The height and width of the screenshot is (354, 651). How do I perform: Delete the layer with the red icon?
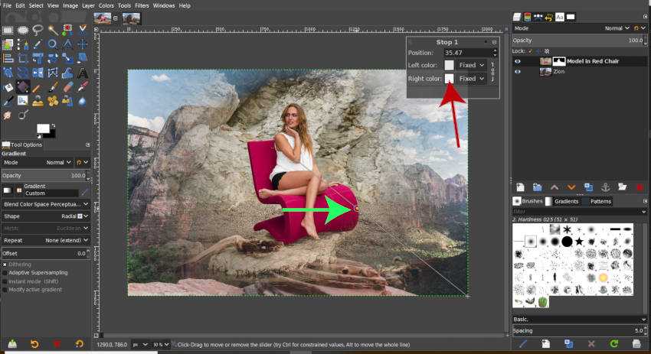pyautogui.click(x=640, y=187)
